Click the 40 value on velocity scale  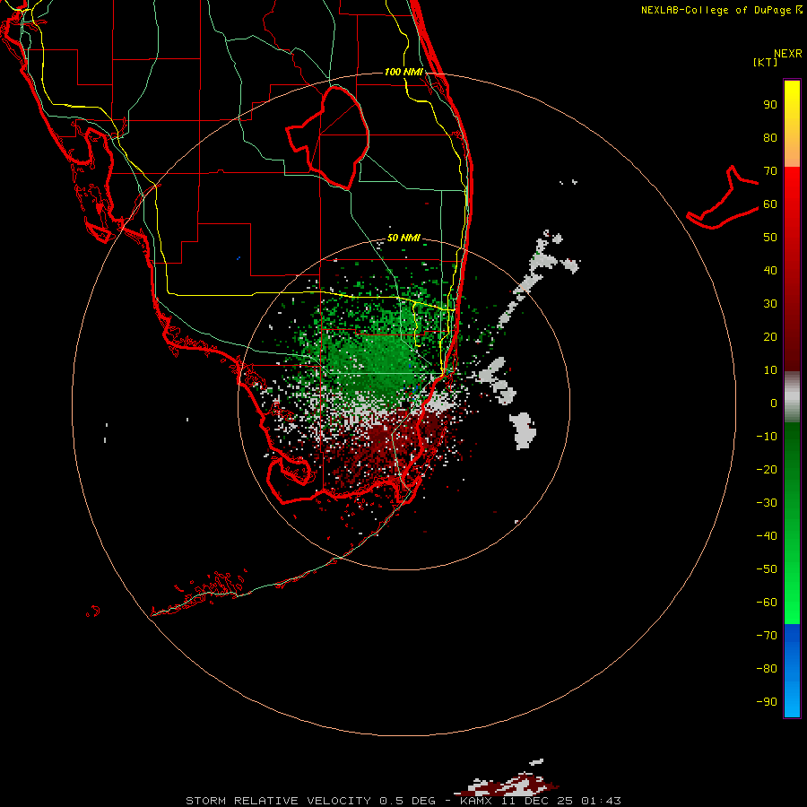coord(770,270)
